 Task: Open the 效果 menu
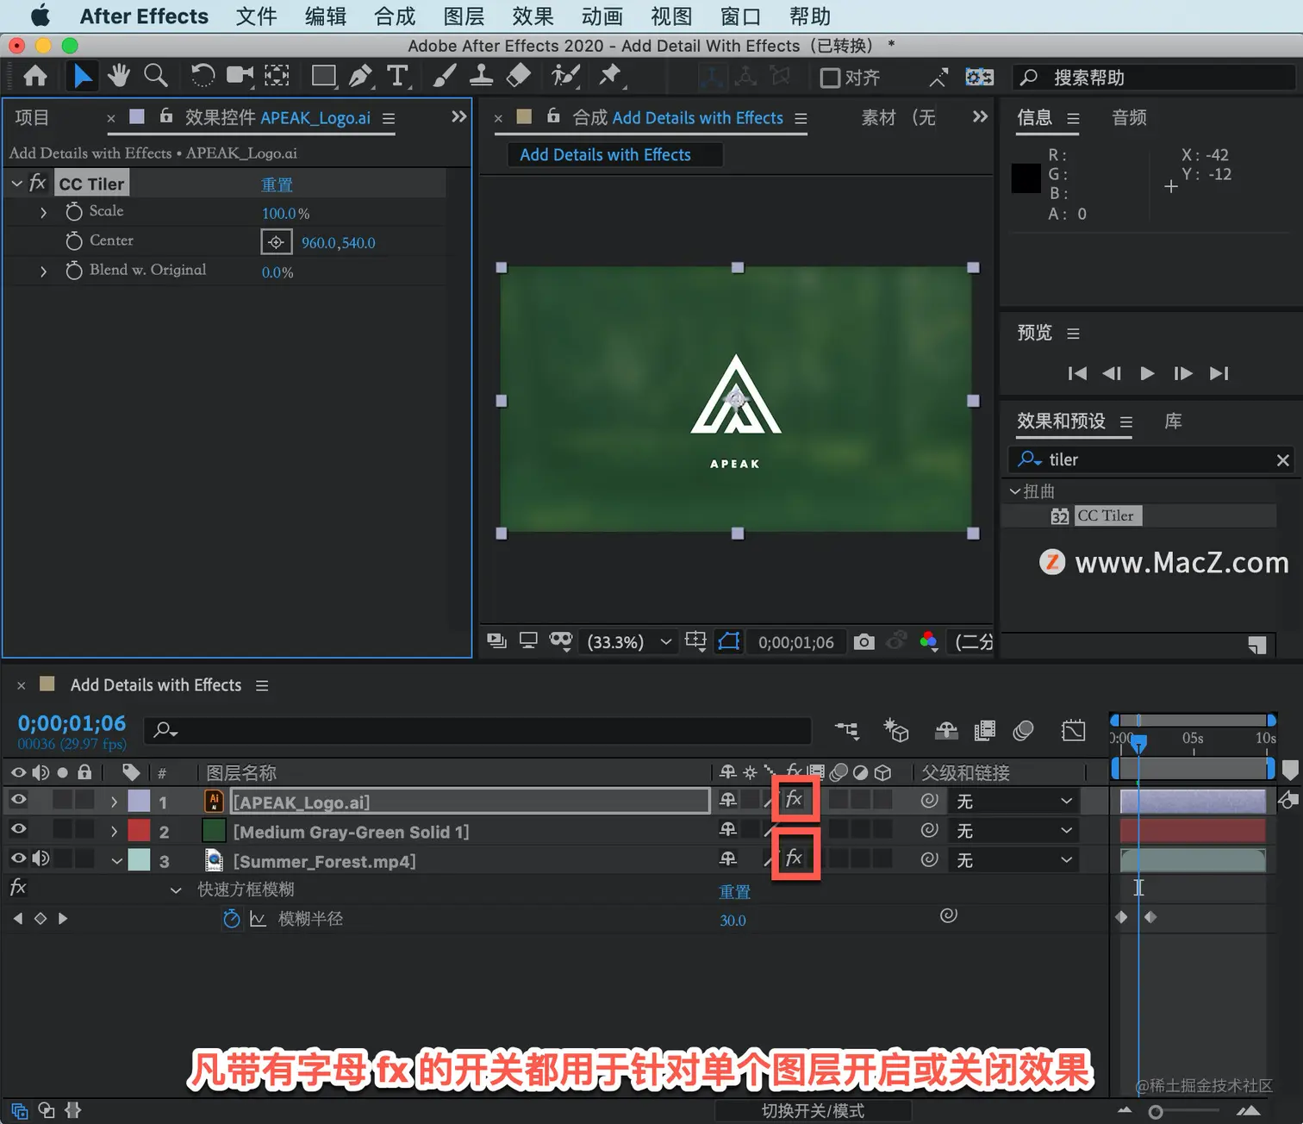533,16
